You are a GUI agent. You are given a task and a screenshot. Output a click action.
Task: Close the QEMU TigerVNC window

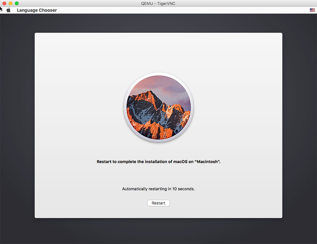[4, 3]
